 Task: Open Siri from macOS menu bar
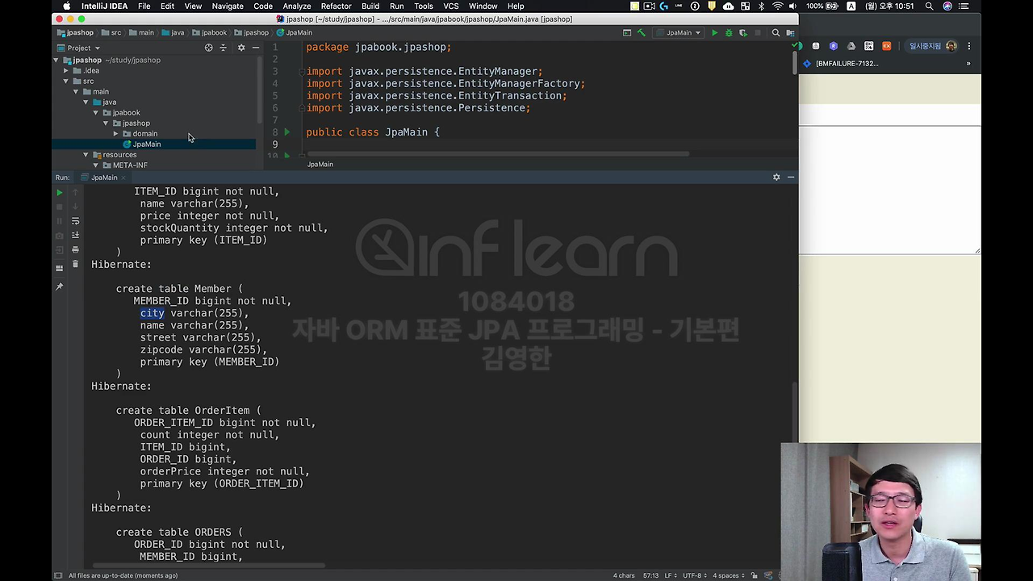[947, 6]
